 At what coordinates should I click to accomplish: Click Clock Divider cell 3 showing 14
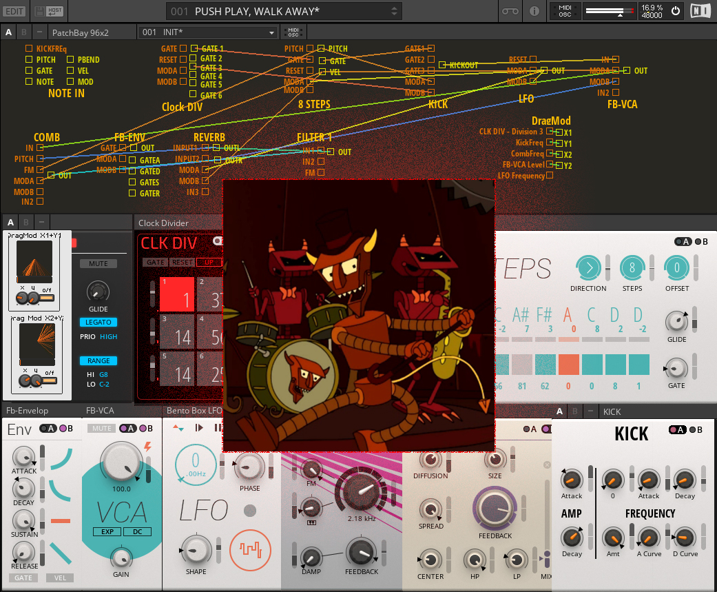177,331
